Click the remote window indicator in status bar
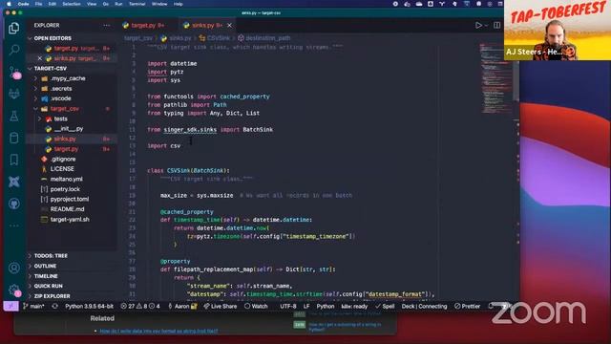 (11, 306)
